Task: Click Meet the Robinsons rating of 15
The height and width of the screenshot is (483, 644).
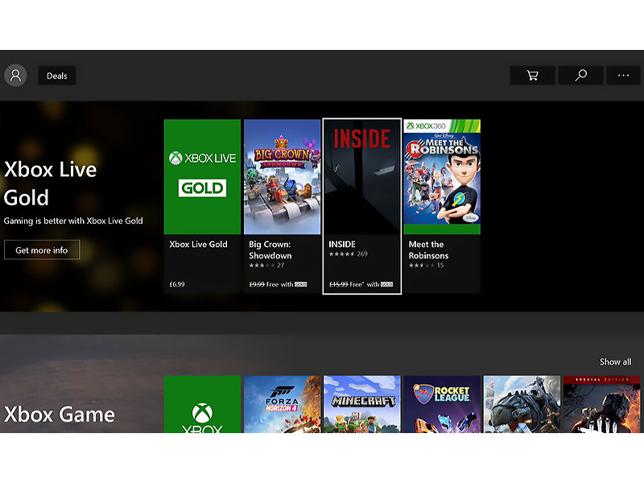Action: pyautogui.click(x=426, y=266)
